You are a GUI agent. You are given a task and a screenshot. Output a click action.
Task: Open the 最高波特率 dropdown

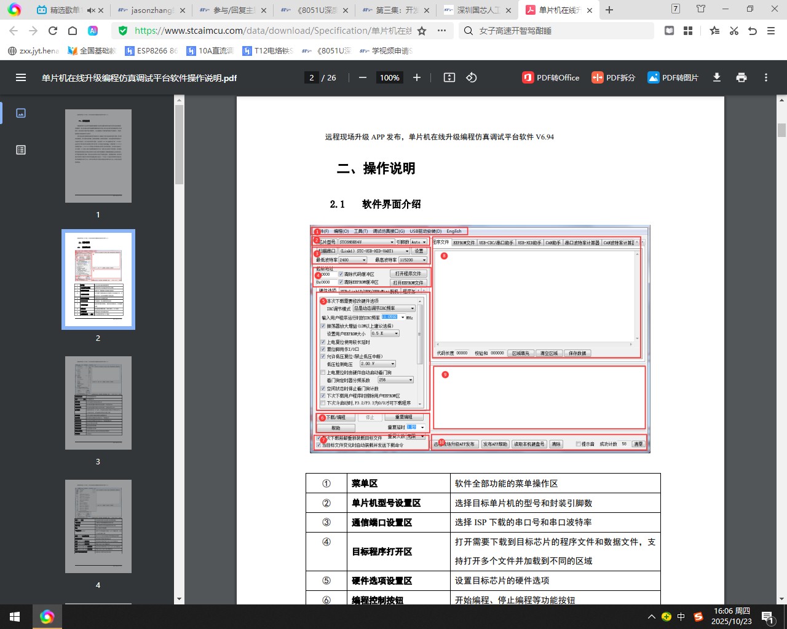tap(425, 259)
